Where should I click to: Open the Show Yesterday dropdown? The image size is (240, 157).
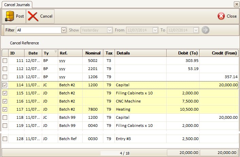(109, 30)
